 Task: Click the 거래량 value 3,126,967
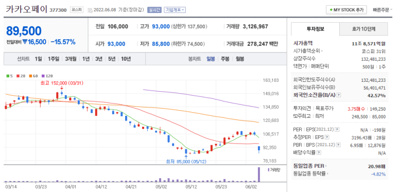click(x=255, y=26)
